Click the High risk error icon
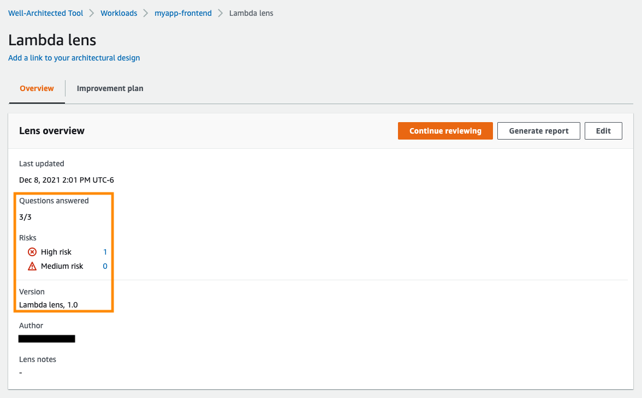Viewport: 642px width, 398px height. (x=32, y=252)
